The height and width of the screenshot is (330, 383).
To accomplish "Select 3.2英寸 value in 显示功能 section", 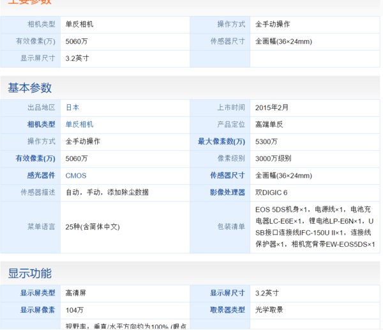I will (x=267, y=293).
